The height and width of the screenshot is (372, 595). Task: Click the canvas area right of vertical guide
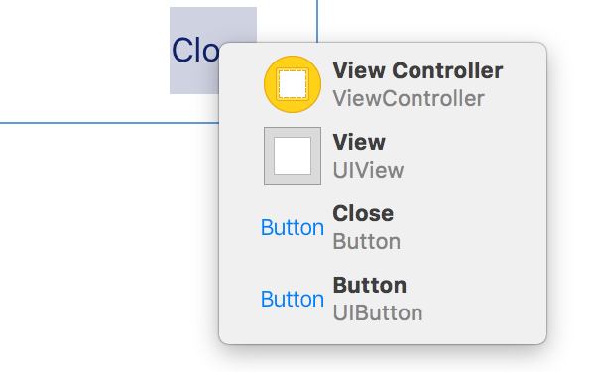[x=455, y=19]
